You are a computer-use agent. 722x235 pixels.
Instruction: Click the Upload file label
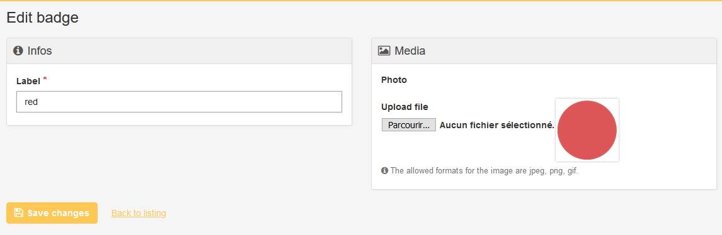pos(404,107)
